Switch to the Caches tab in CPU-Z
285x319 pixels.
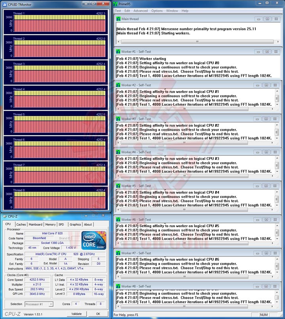(21, 224)
